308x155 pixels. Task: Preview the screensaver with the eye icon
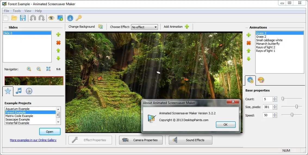(51, 18)
